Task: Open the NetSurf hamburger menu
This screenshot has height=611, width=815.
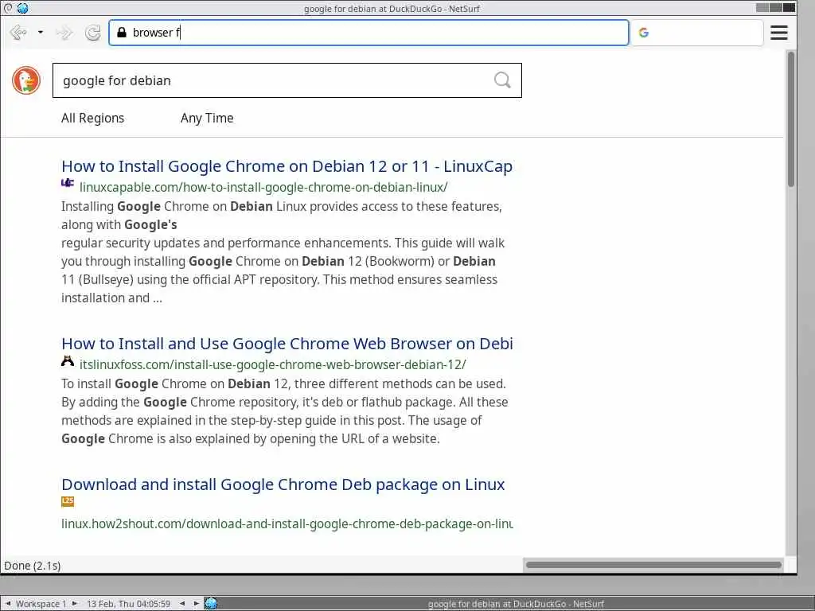Action: pos(778,33)
